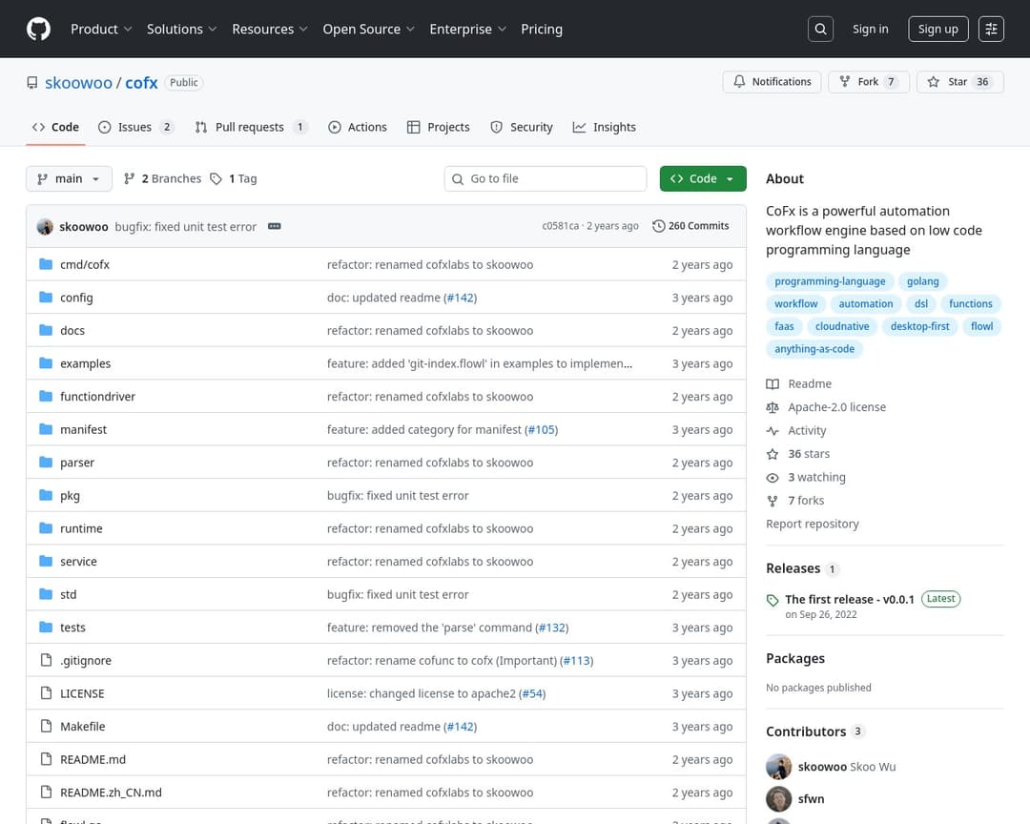Viewport: 1030px width, 824px height.
Task: Click skoowoo avatar in latest commit
Action: [45, 227]
